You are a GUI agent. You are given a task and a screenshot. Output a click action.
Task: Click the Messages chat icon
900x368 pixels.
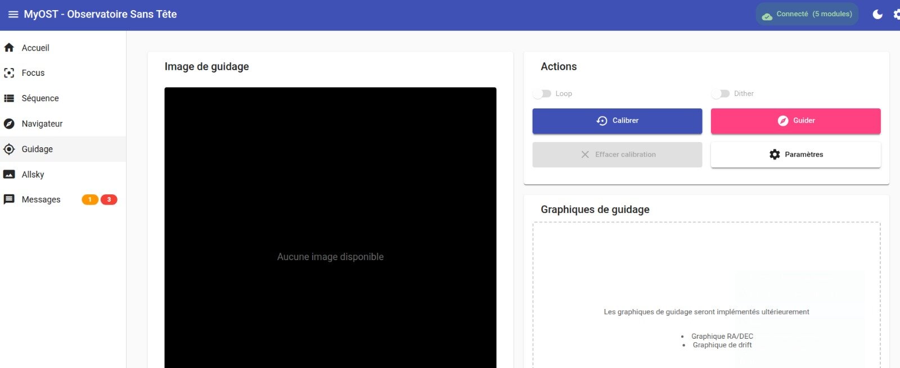[9, 199]
